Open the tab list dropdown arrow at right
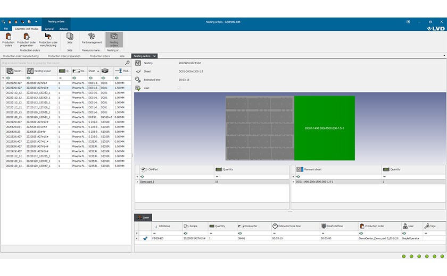The image size is (447, 276). [444, 56]
